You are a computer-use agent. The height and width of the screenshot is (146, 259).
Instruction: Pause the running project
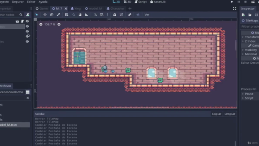click(x=239, y=2)
